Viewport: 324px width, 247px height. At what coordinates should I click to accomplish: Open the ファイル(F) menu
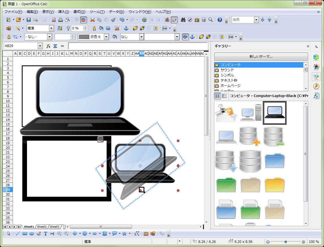pyautogui.click(x=13, y=12)
